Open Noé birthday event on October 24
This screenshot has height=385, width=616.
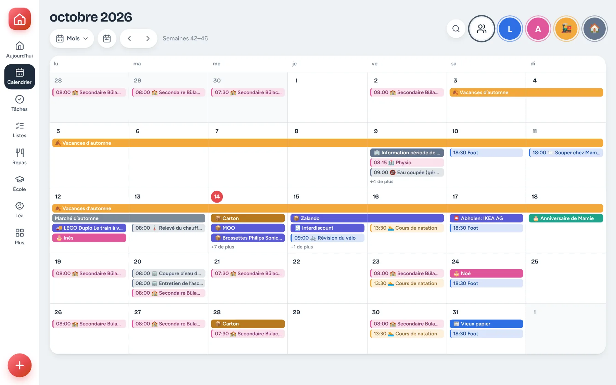486,273
